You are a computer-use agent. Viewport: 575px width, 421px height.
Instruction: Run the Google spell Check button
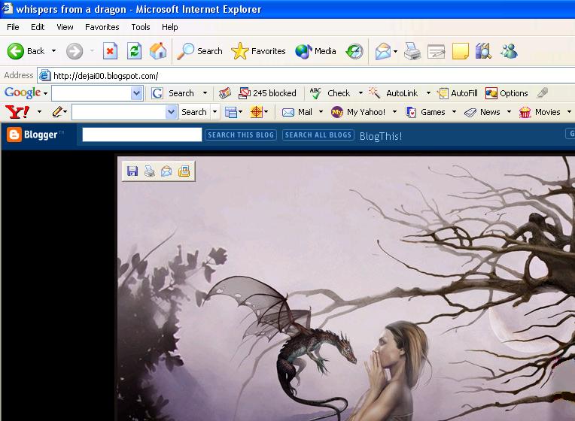(330, 93)
